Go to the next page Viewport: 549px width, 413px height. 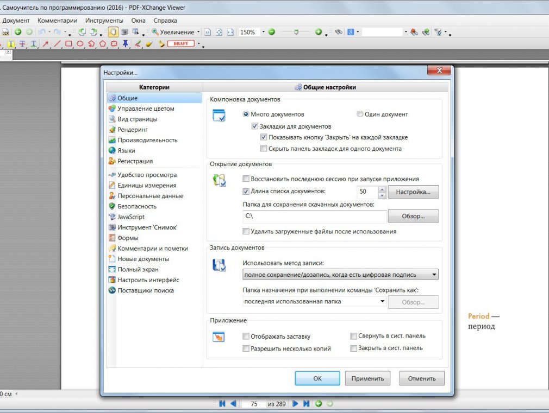(x=295, y=404)
